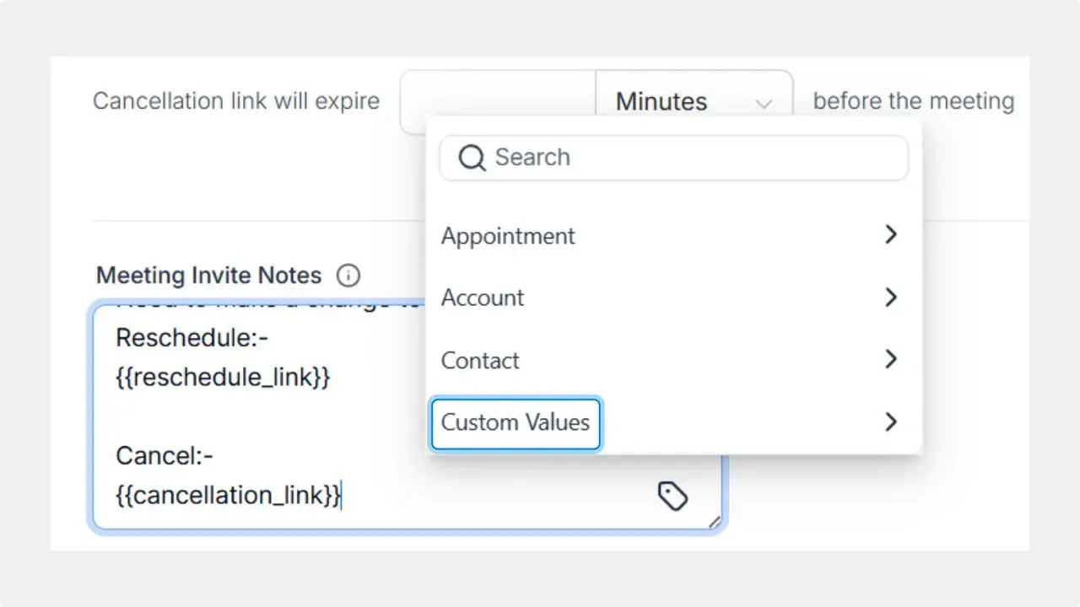Expand the Contact category chevron
The image size is (1080, 607).
(890, 360)
